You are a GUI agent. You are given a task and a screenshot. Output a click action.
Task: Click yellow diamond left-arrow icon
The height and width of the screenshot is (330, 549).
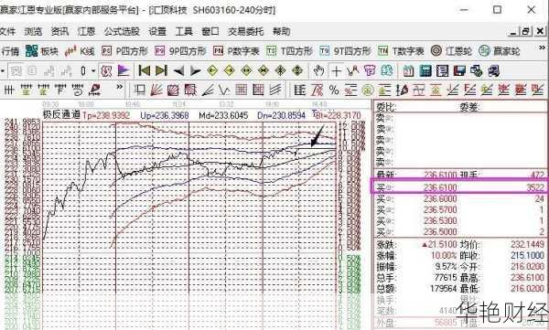(x=212, y=71)
